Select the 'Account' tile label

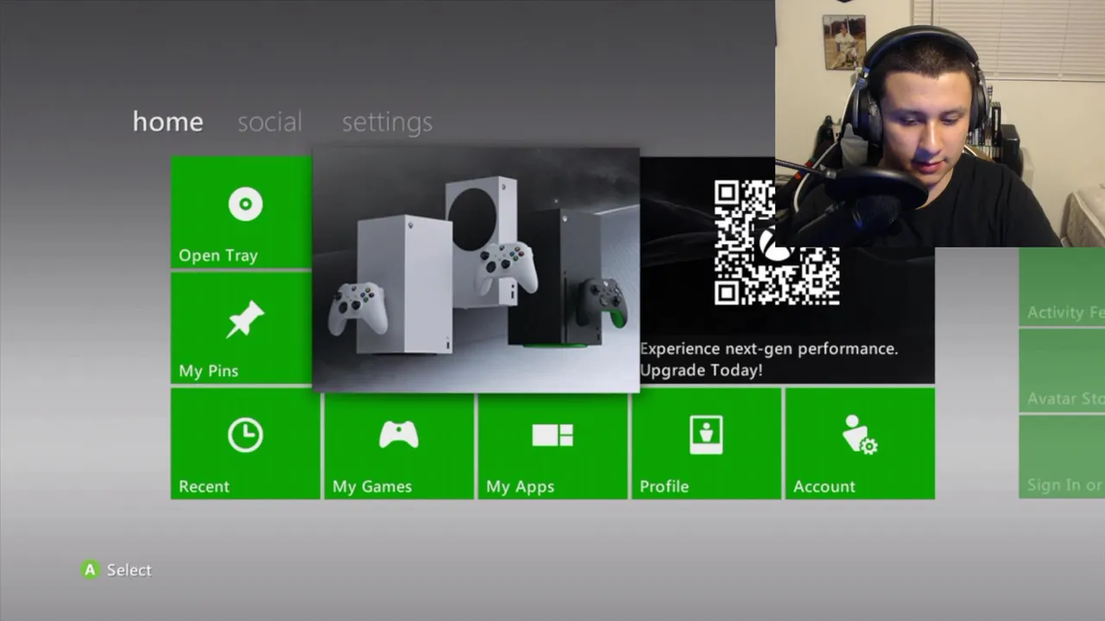click(x=824, y=486)
